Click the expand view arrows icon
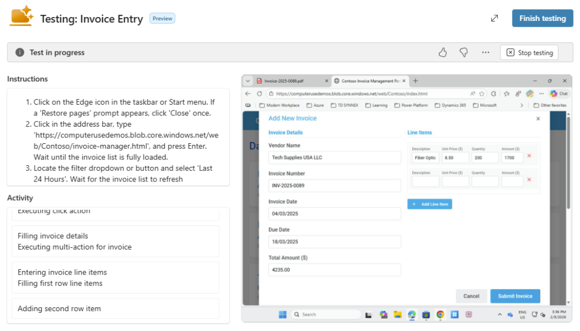The width and height of the screenshot is (580, 331). coord(494,18)
